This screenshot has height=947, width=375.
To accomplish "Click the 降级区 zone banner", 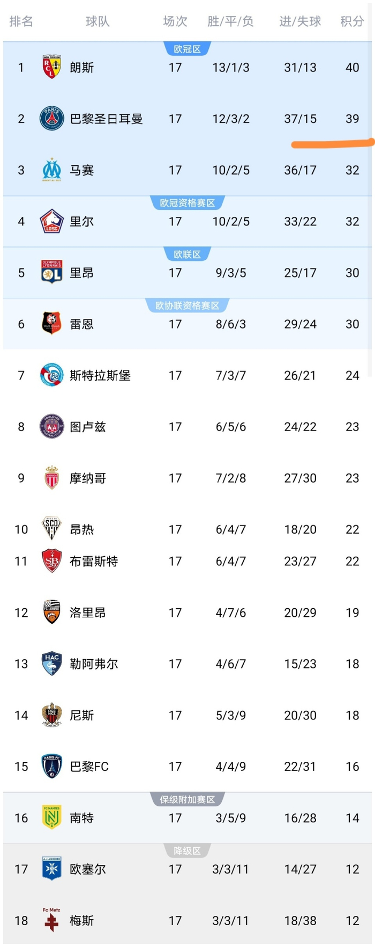I will click(187, 850).
